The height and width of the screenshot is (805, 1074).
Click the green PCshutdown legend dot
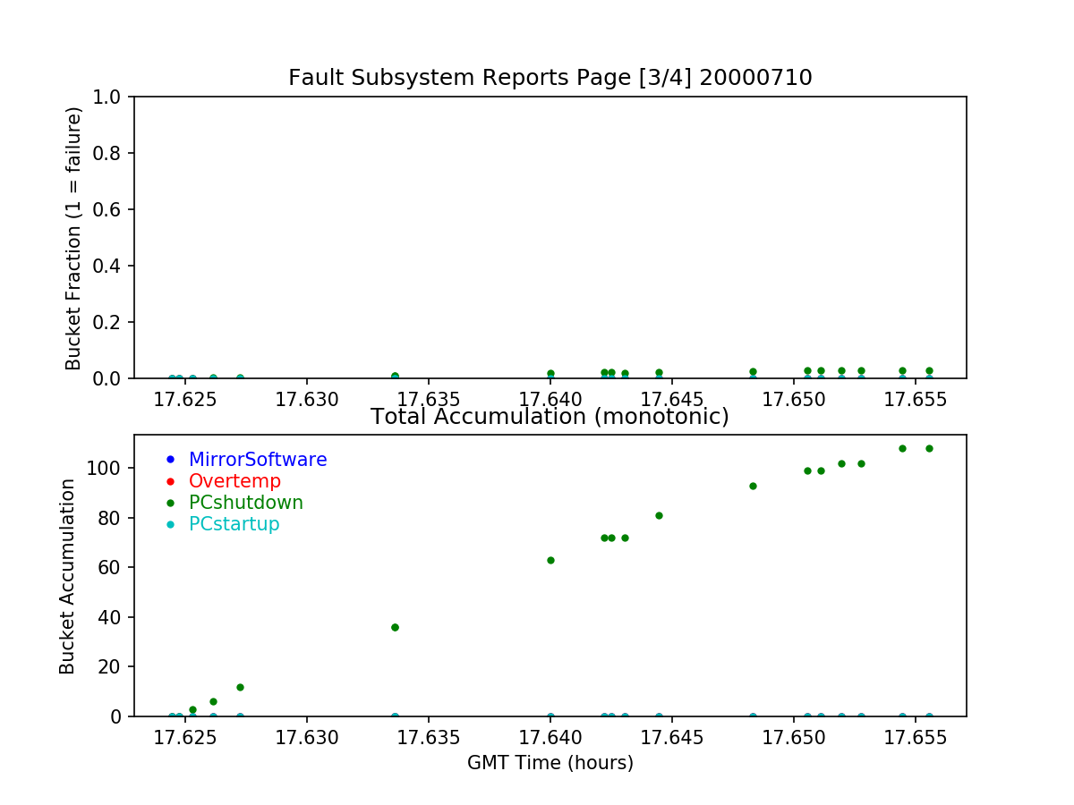pos(170,503)
